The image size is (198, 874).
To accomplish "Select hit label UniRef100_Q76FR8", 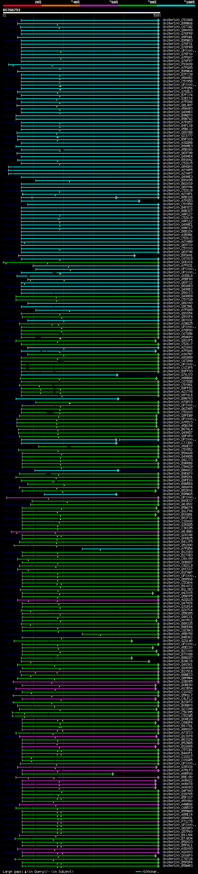I will 178,47.
